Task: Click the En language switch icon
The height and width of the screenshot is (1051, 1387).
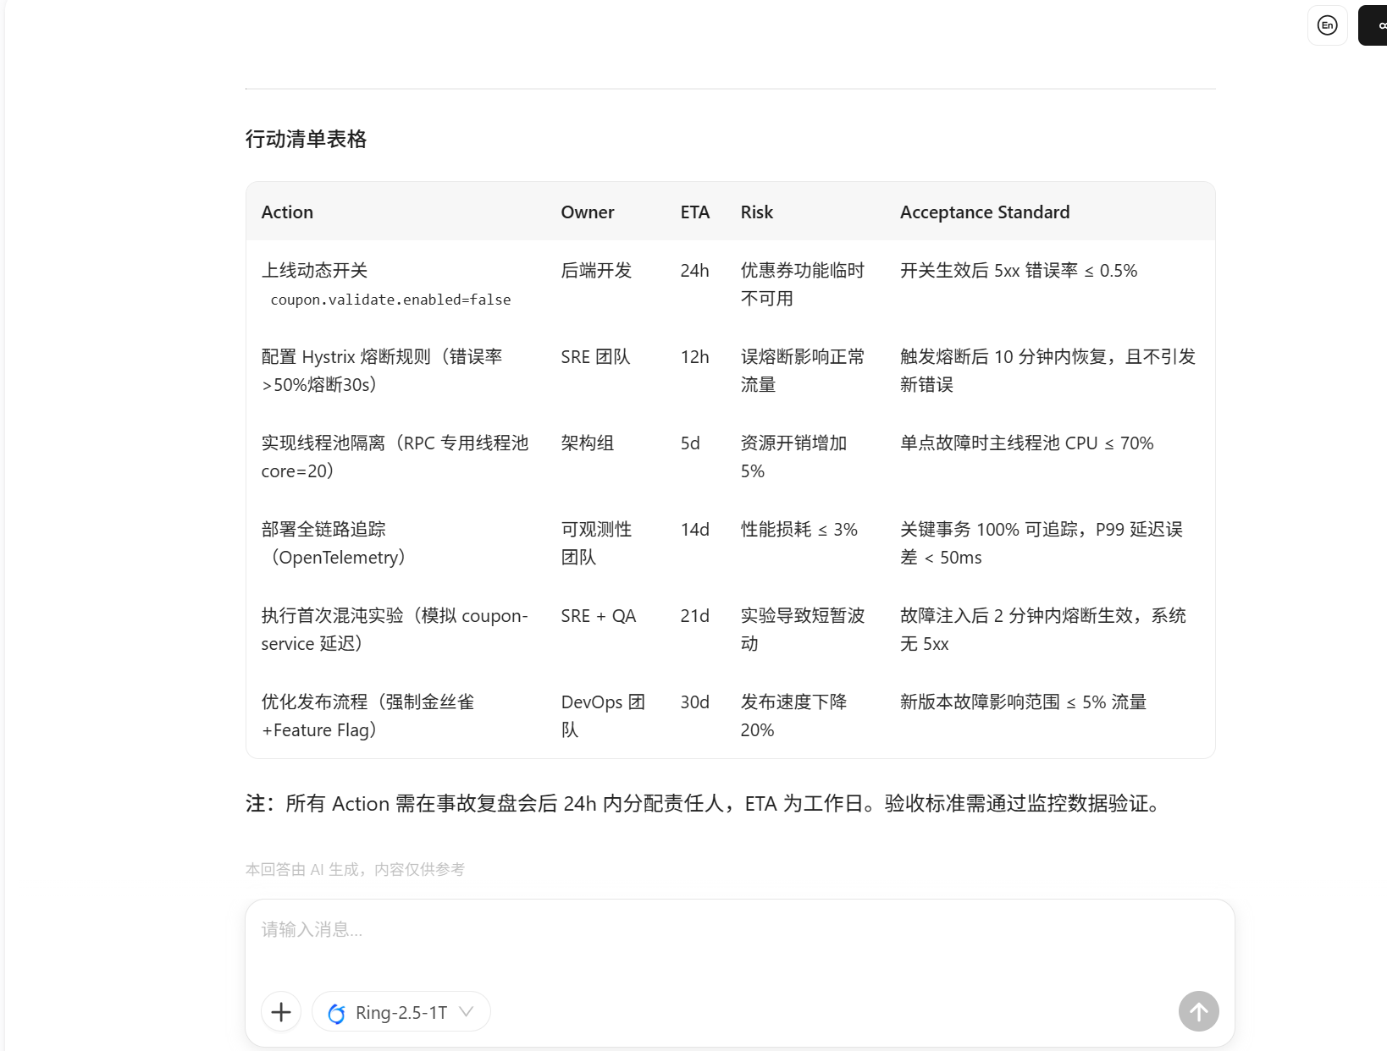Action: coord(1327,25)
